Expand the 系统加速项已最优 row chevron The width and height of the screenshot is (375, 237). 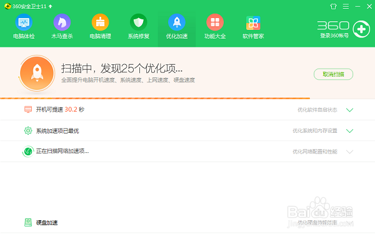[349, 131]
